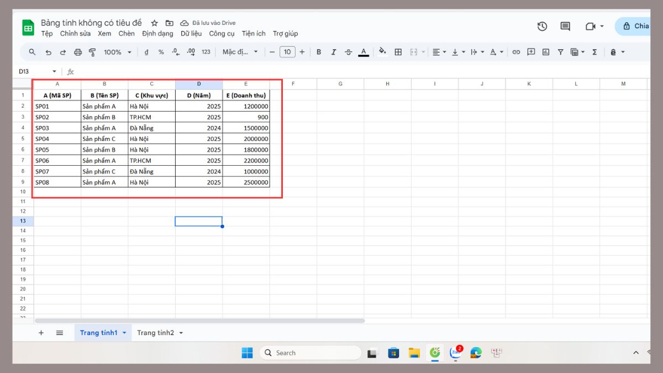Click the functions sigma icon
Screen dimensions: 663x373
pyautogui.click(x=594, y=52)
